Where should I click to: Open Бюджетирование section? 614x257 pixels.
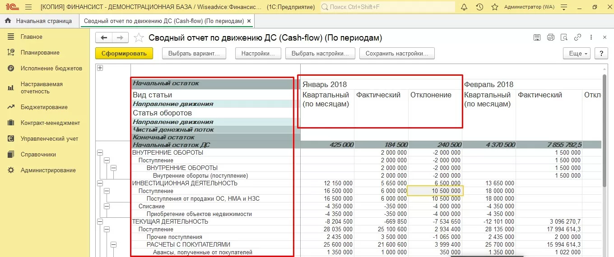click(x=44, y=107)
